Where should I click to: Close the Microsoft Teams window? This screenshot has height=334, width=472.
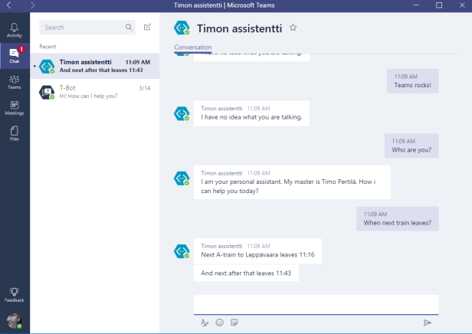coord(462,5)
